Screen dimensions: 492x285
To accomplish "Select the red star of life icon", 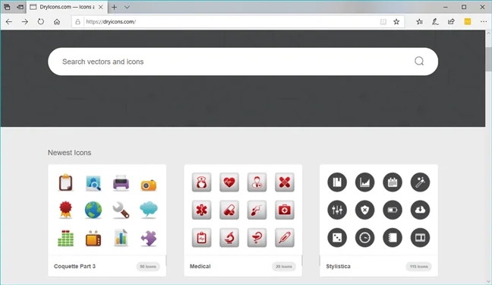I will [201, 210].
